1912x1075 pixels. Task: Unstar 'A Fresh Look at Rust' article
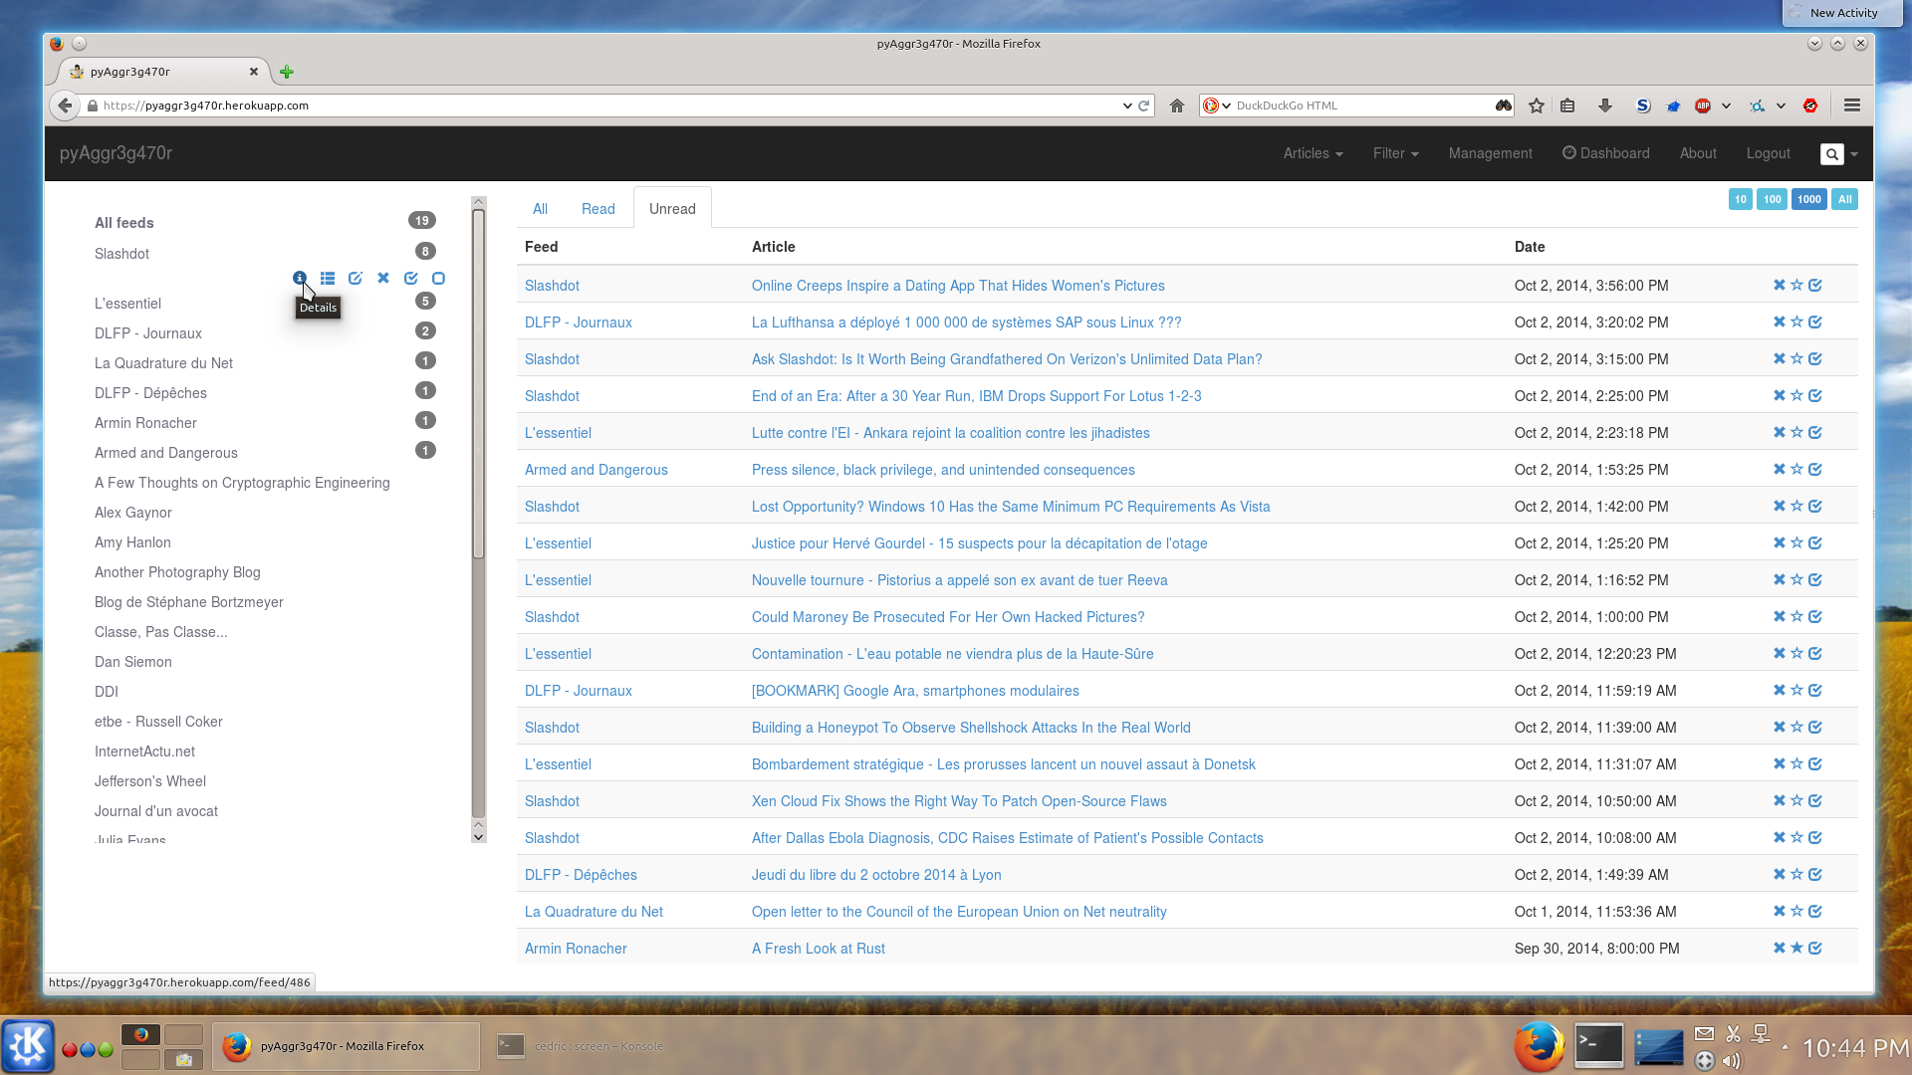tap(1797, 949)
